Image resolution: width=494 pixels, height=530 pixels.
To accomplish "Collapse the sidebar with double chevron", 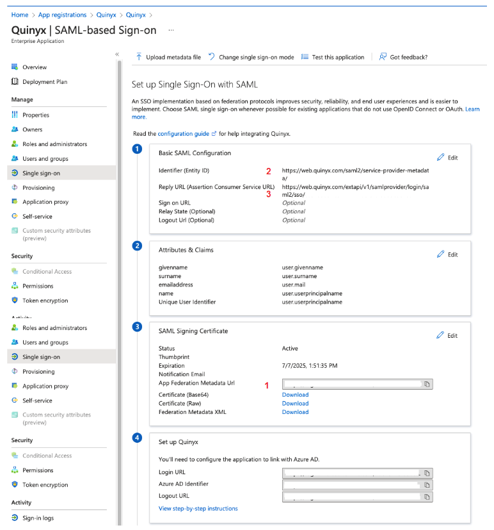I will (117, 54).
